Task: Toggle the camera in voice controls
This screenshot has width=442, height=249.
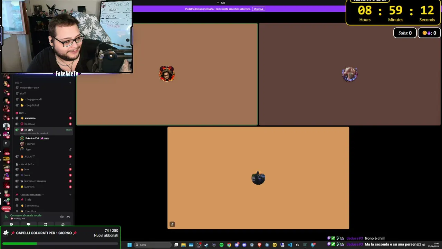Action: [x=11, y=224]
